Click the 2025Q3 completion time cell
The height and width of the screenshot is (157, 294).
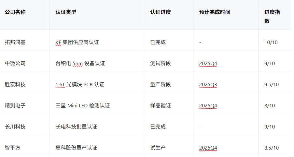(208, 84)
